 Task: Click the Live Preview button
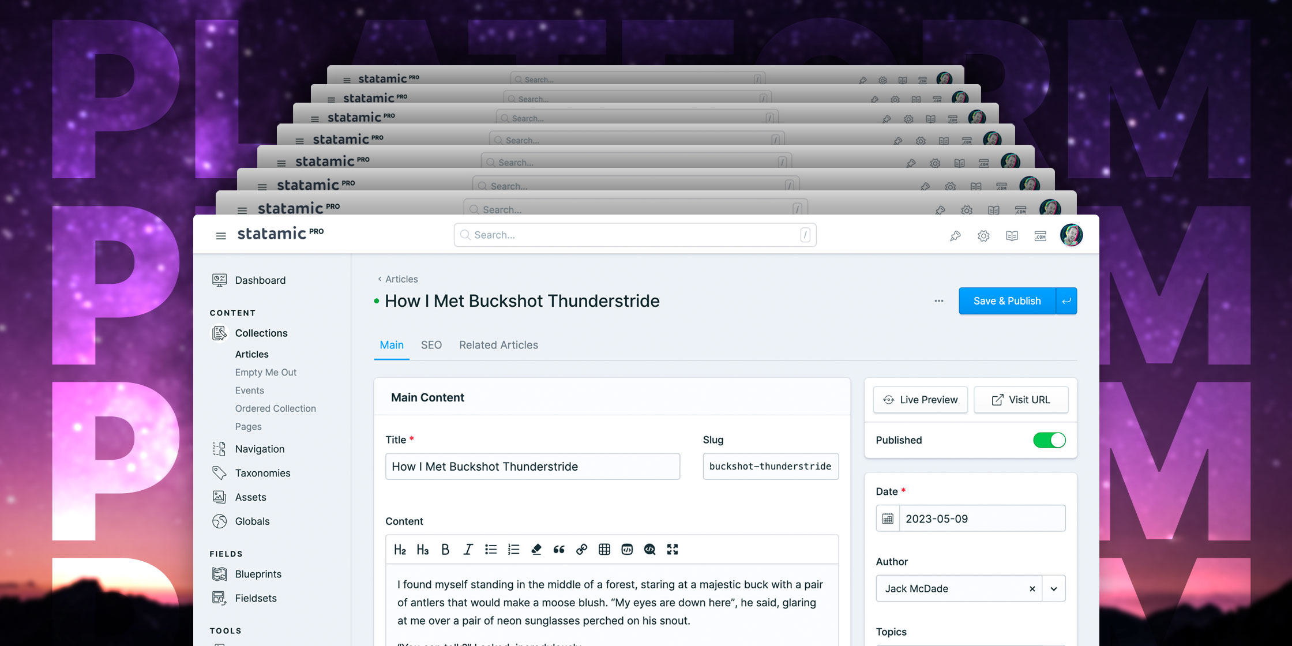[x=919, y=400]
